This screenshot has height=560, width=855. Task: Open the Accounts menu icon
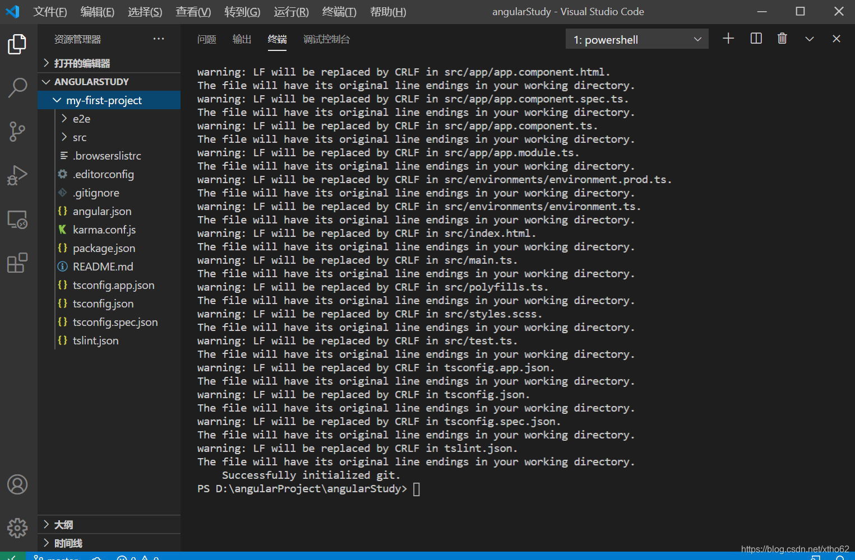[x=17, y=484]
